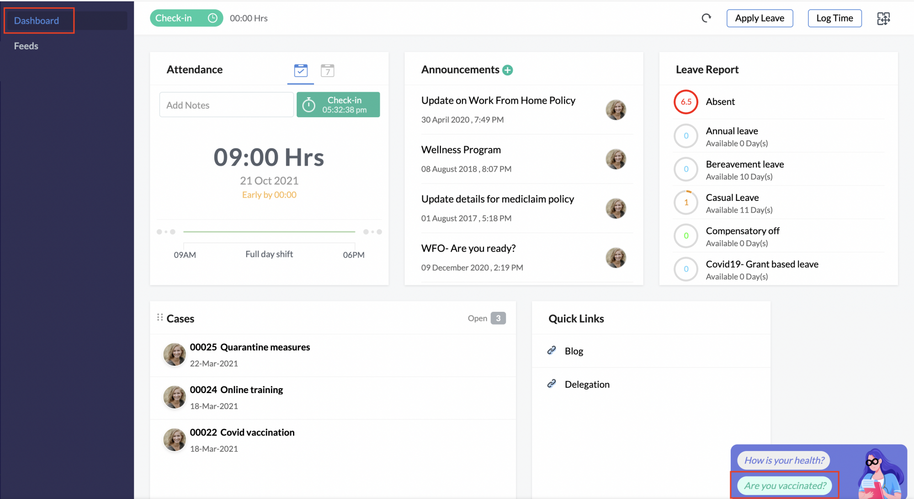Click the clock icon on the Check-in pill
This screenshot has width=914, height=499.
click(x=212, y=18)
